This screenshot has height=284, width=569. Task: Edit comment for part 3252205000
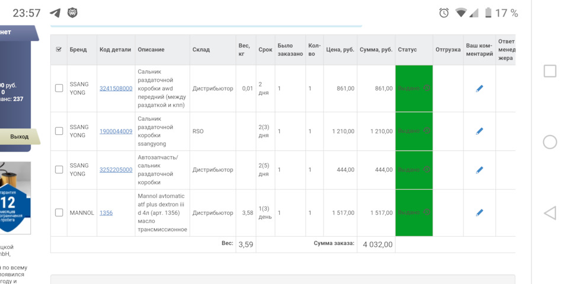coord(480,170)
